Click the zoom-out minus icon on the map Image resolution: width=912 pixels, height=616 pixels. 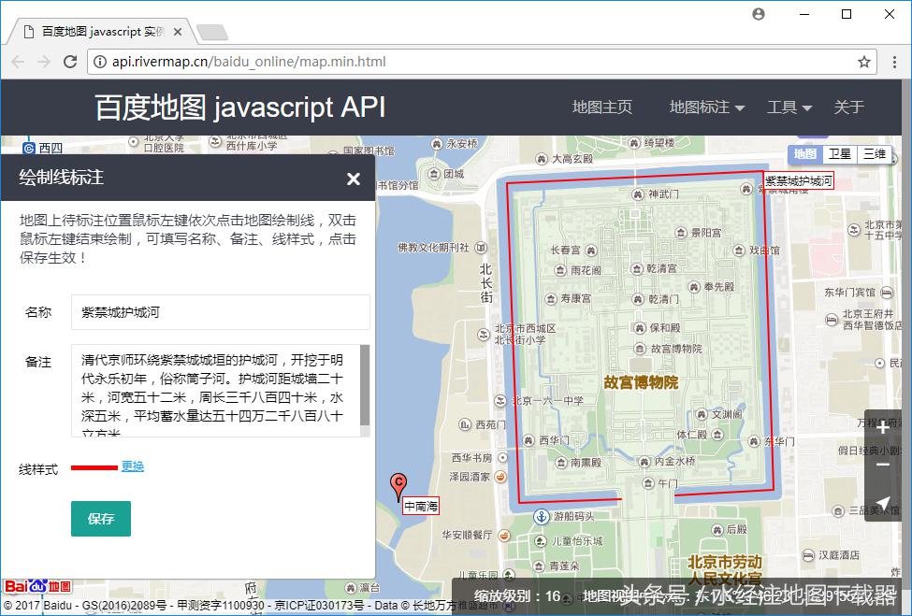click(883, 465)
